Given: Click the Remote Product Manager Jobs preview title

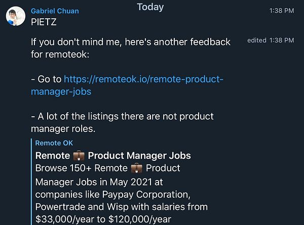Looking at the screenshot, I should (x=113, y=155).
